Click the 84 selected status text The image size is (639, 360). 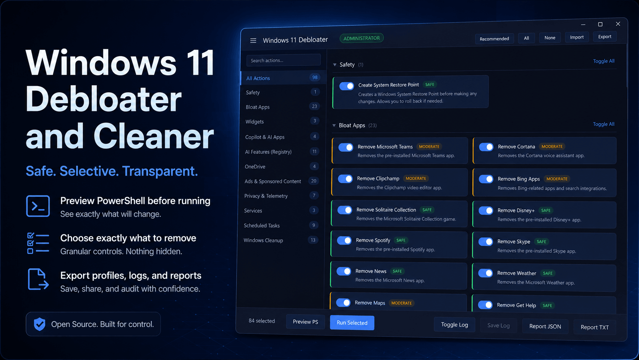tap(262, 321)
